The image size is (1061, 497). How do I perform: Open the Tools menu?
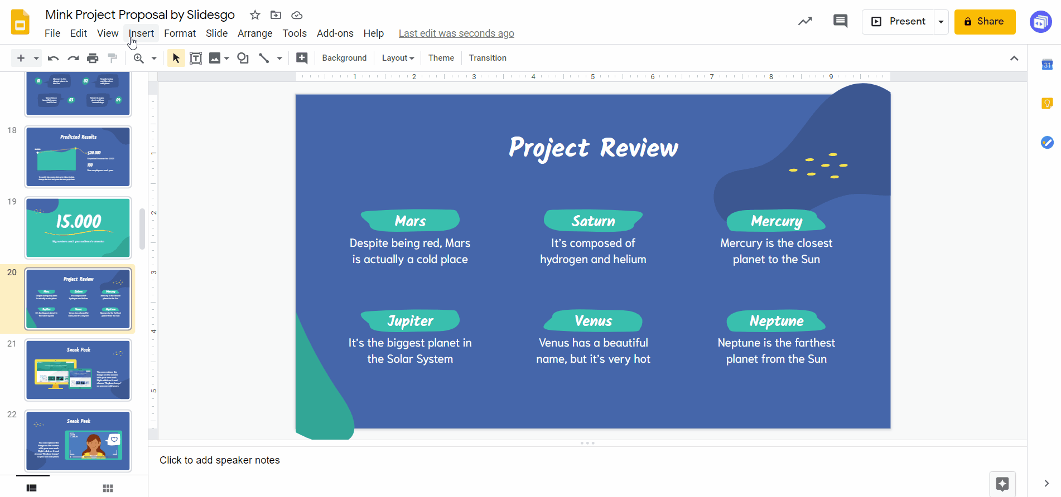pos(295,33)
